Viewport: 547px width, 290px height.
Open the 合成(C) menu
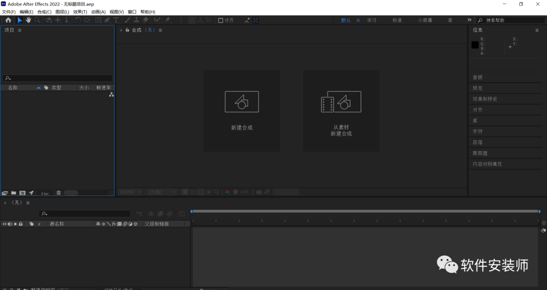[44, 12]
